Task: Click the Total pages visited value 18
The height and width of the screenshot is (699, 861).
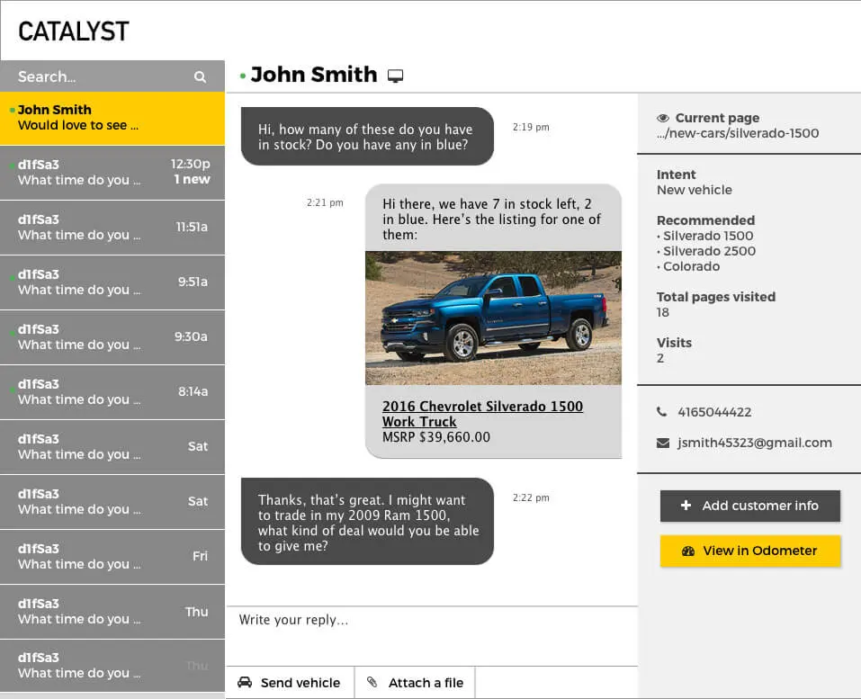Action: (x=663, y=312)
